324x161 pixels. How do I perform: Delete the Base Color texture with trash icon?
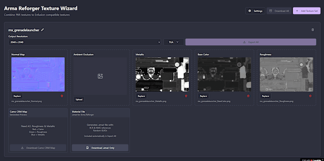click(248, 96)
